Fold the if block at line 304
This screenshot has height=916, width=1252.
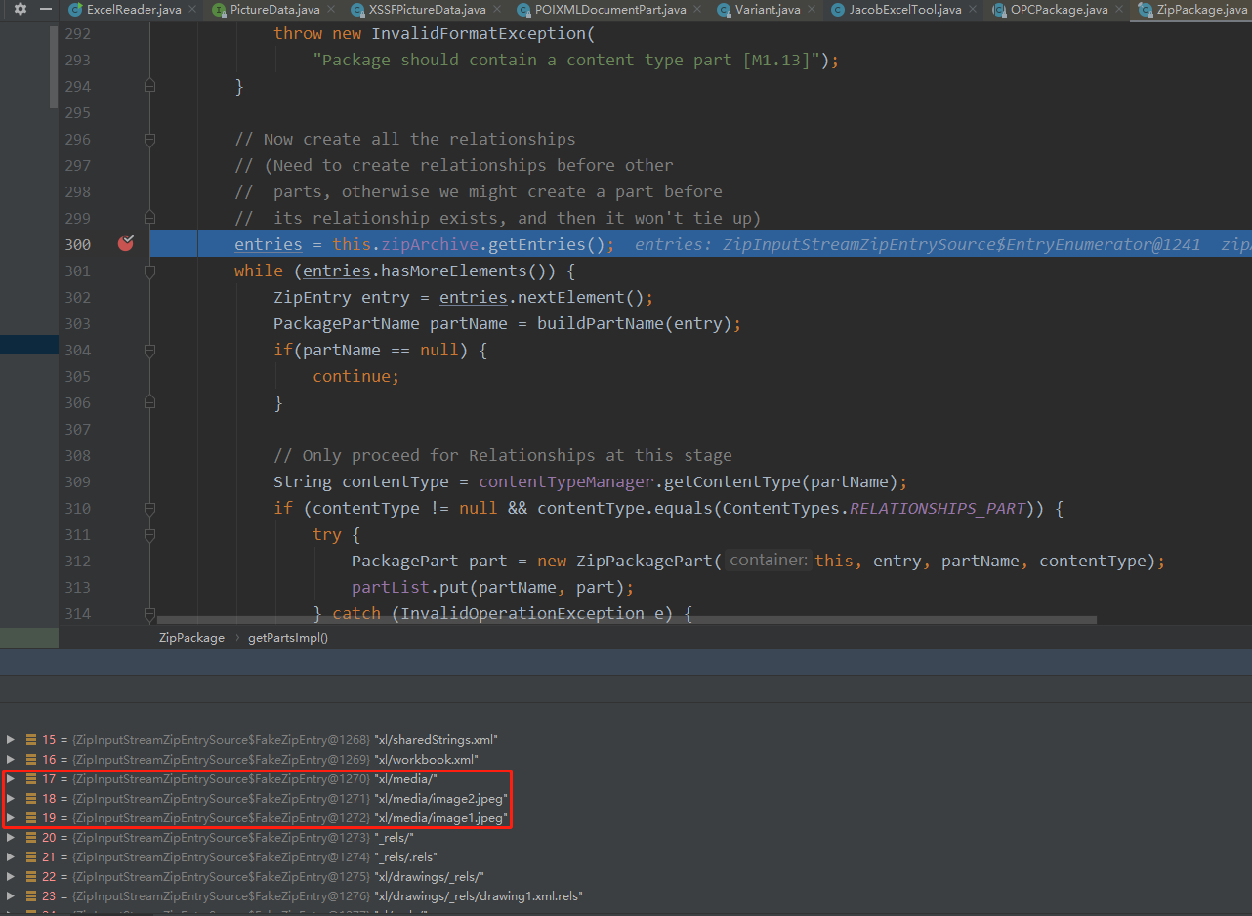point(149,350)
